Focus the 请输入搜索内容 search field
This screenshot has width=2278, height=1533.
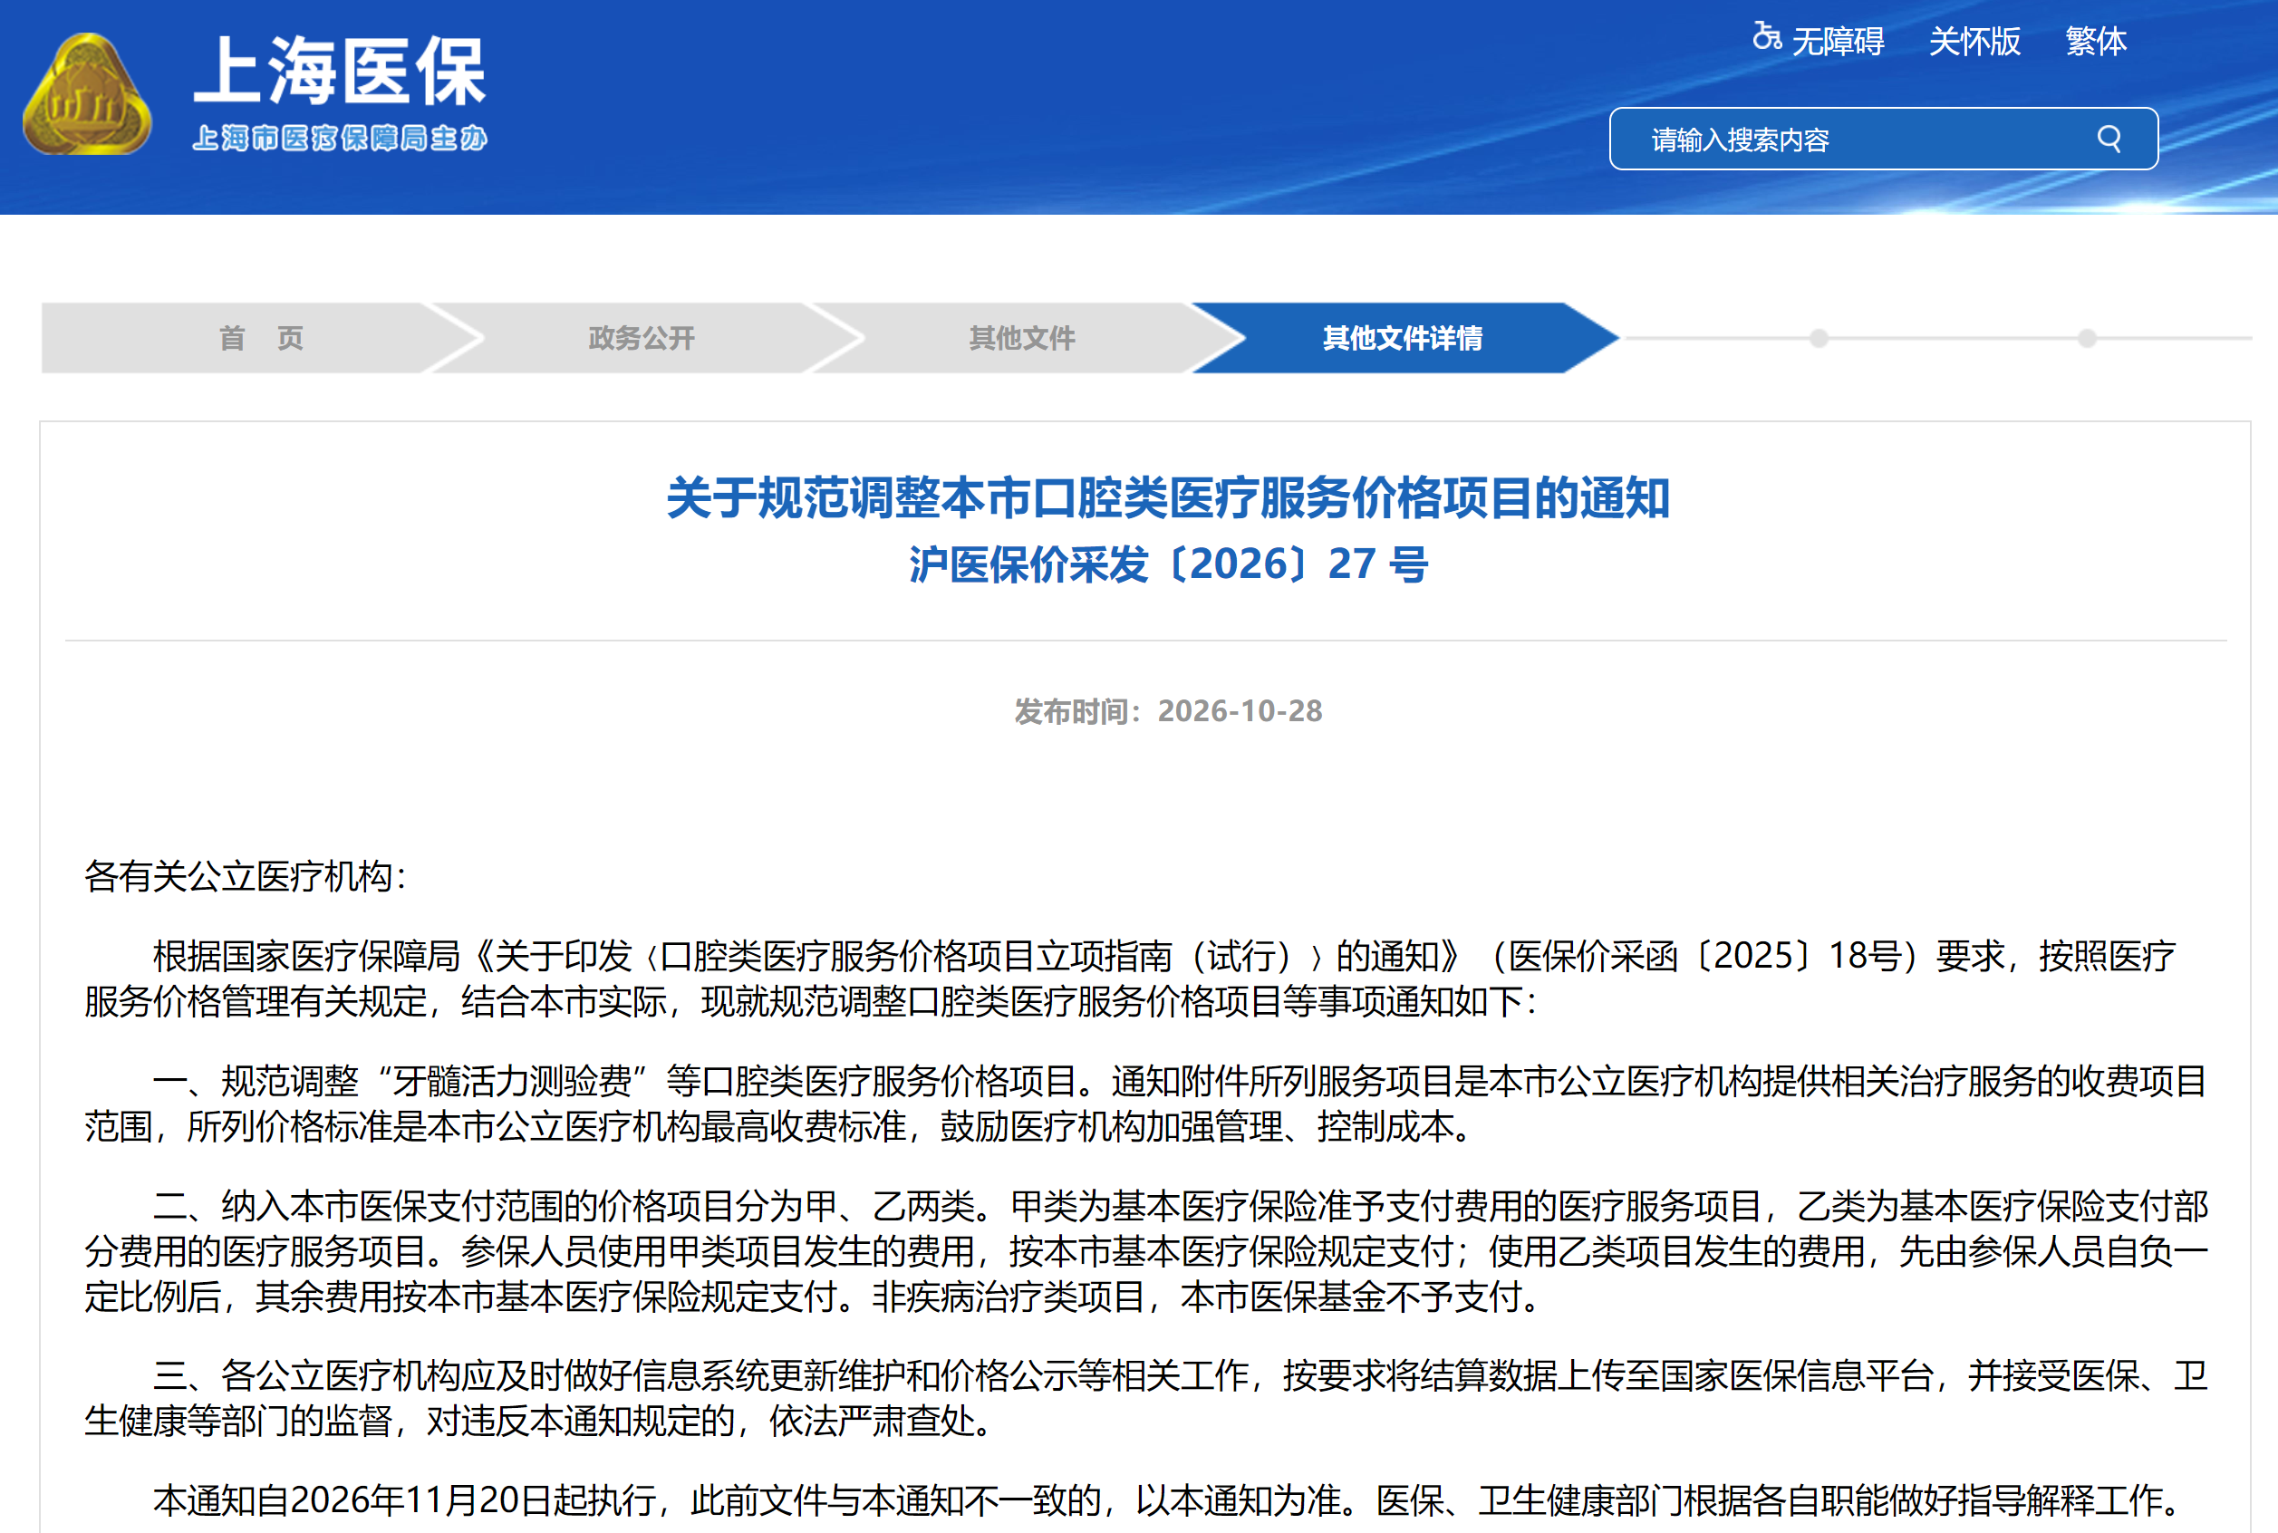1883,139
